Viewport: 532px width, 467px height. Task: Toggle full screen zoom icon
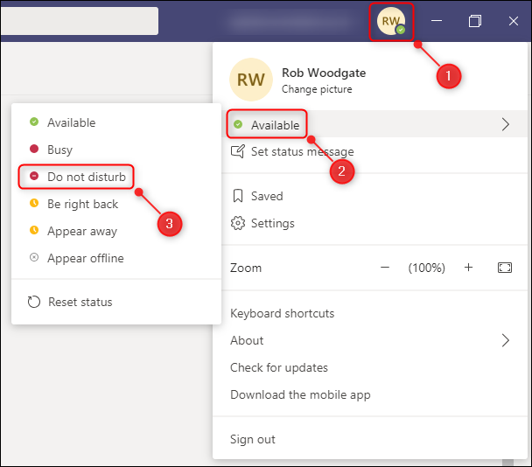click(504, 268)
